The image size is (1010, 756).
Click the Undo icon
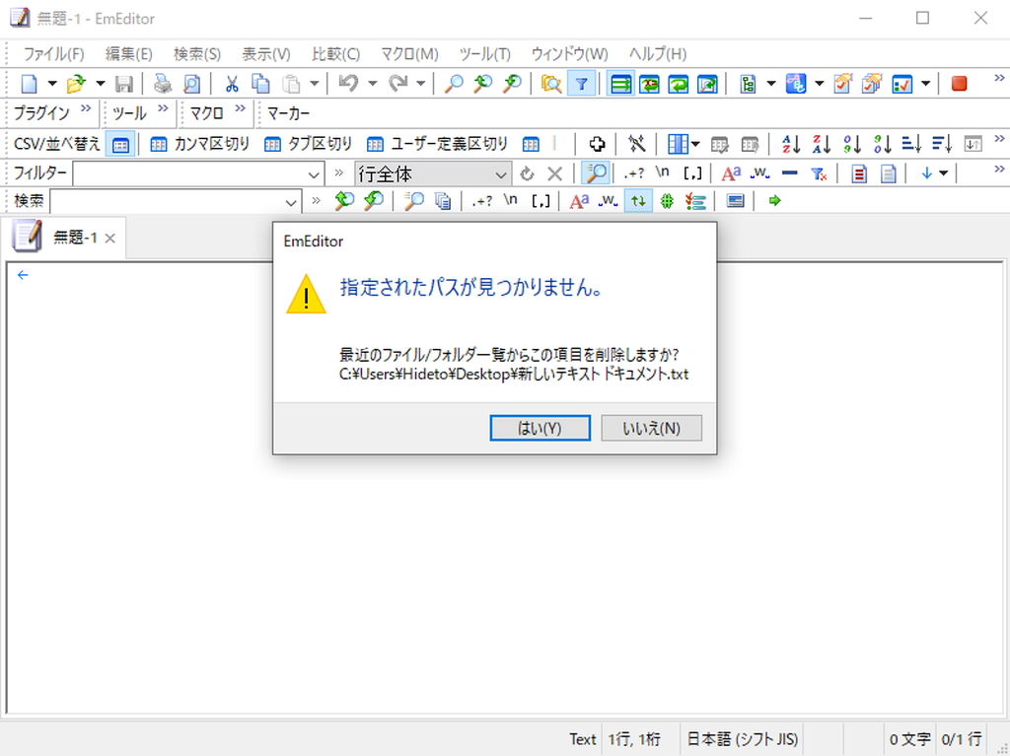(x=348, y=84)
